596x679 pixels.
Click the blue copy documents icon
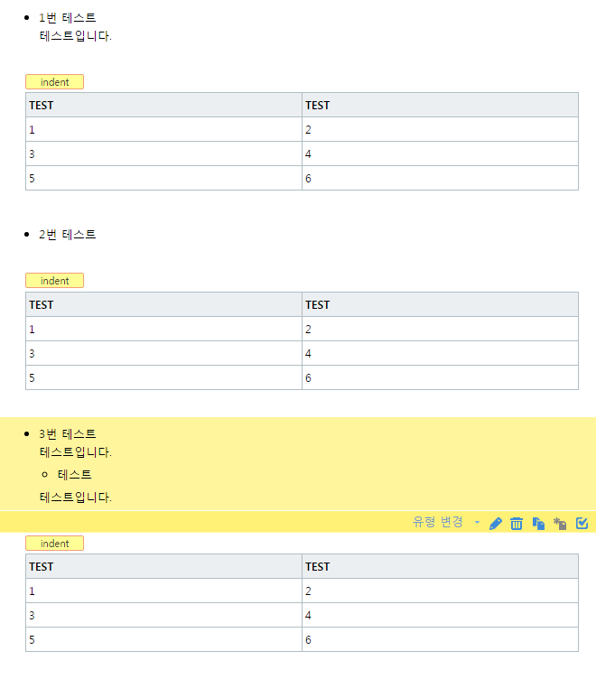538,524
